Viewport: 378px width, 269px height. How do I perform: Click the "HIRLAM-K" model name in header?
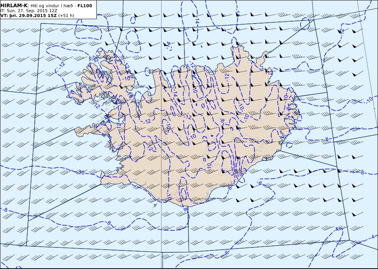click(x=14, y=6)
